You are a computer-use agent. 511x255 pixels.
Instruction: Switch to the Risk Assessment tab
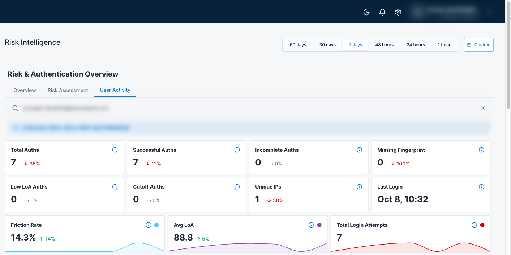68,90
